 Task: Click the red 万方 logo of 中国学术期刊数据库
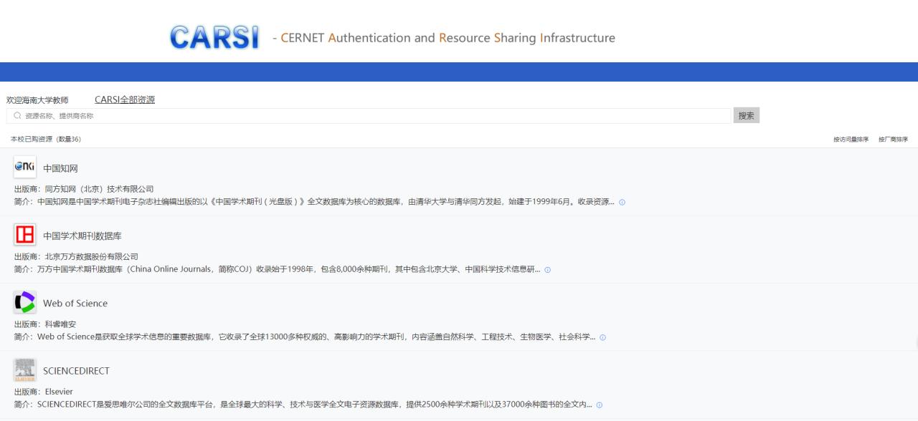click(x=24, y=235)
